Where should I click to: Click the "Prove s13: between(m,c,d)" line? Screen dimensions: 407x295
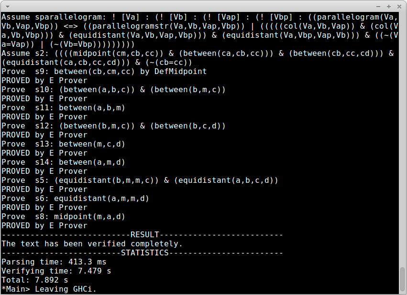[63, 144]
